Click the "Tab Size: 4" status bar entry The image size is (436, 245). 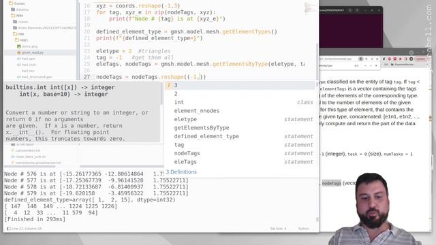point(278,229)
